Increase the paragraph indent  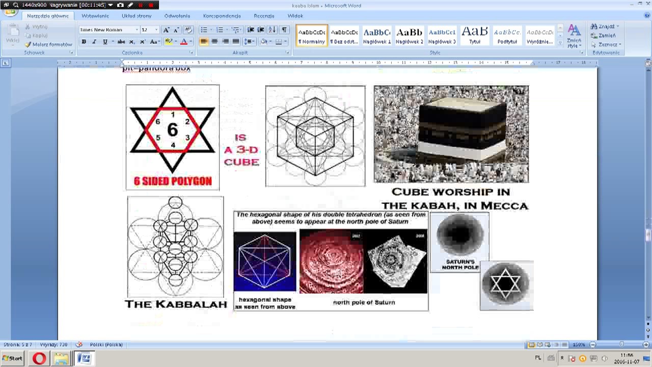(x=261, y=30)
